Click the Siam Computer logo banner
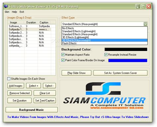This screenshot has width=157, height=127. (x=104, y=96)
